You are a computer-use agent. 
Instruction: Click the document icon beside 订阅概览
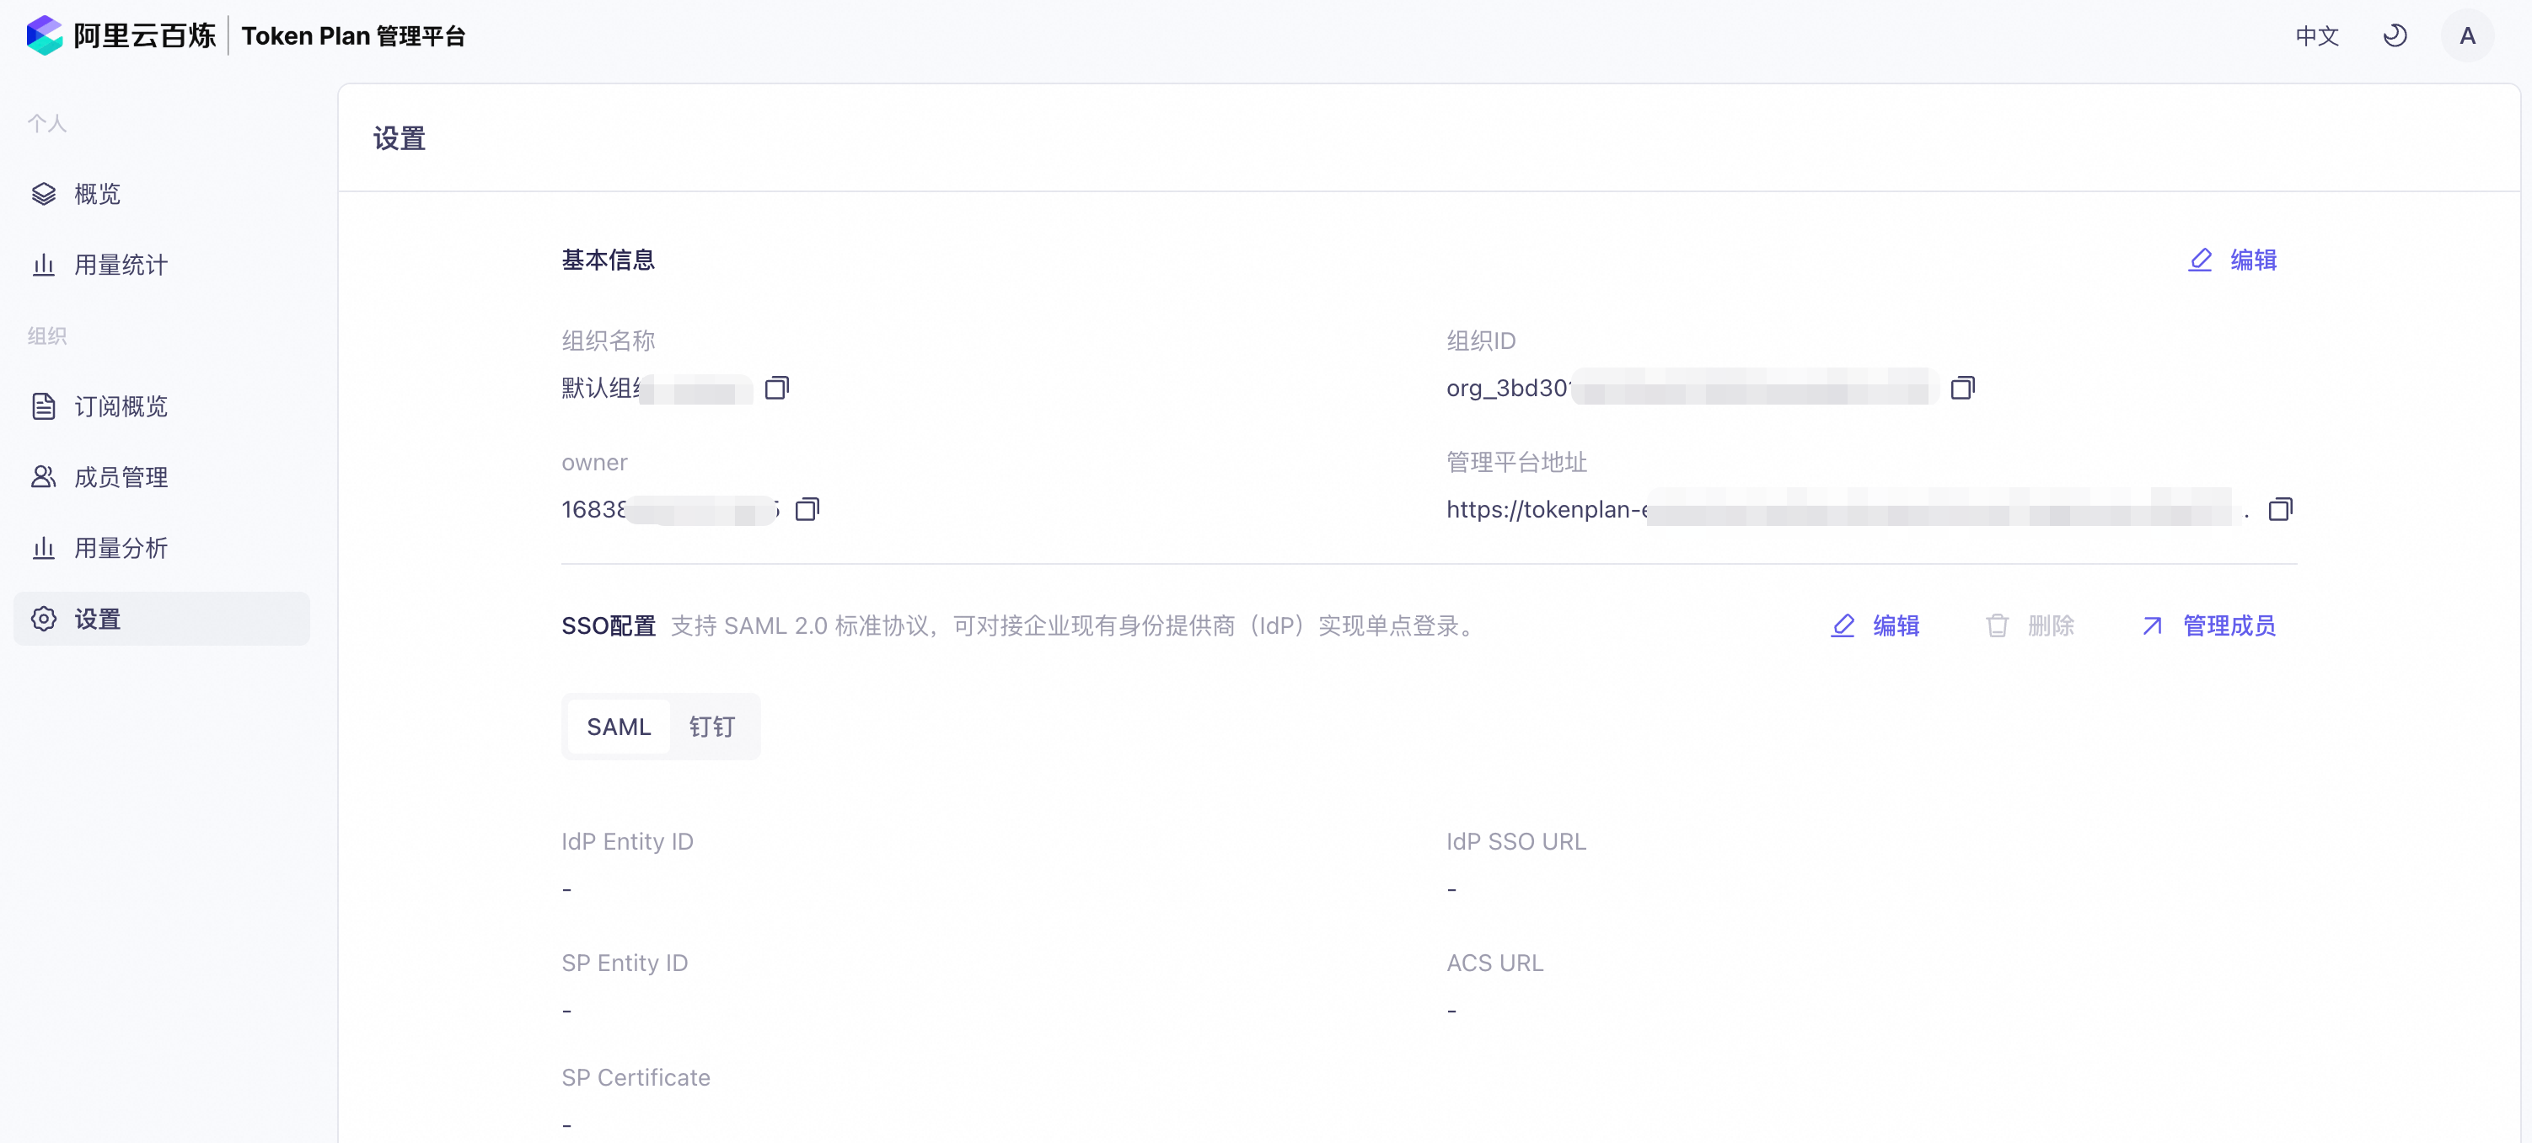coord(43,406)
